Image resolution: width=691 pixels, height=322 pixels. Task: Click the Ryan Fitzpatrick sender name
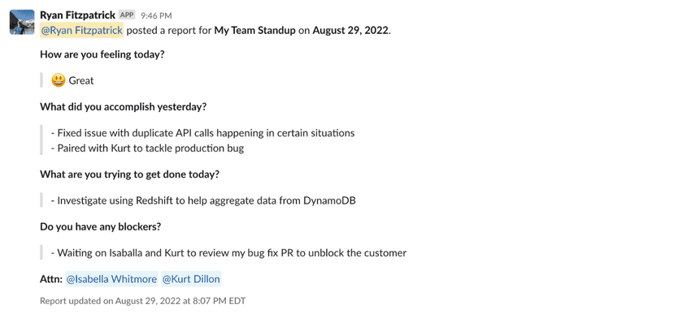pos(77,15)
